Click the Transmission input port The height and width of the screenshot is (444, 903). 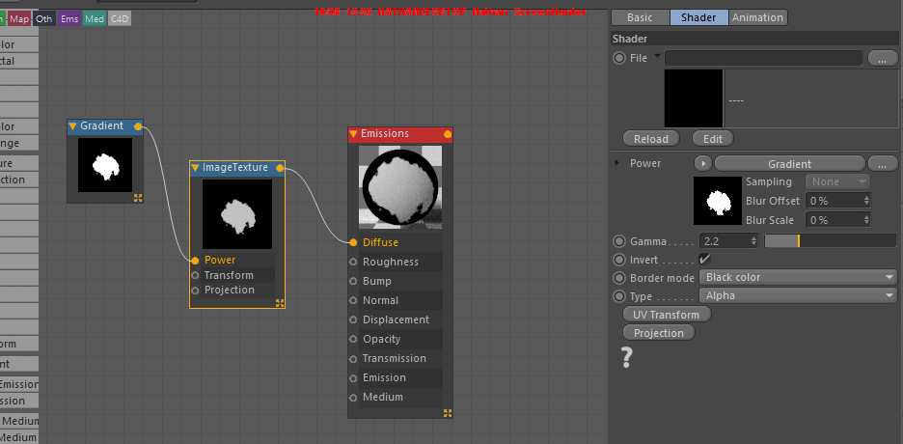click(x=353, y=359)
